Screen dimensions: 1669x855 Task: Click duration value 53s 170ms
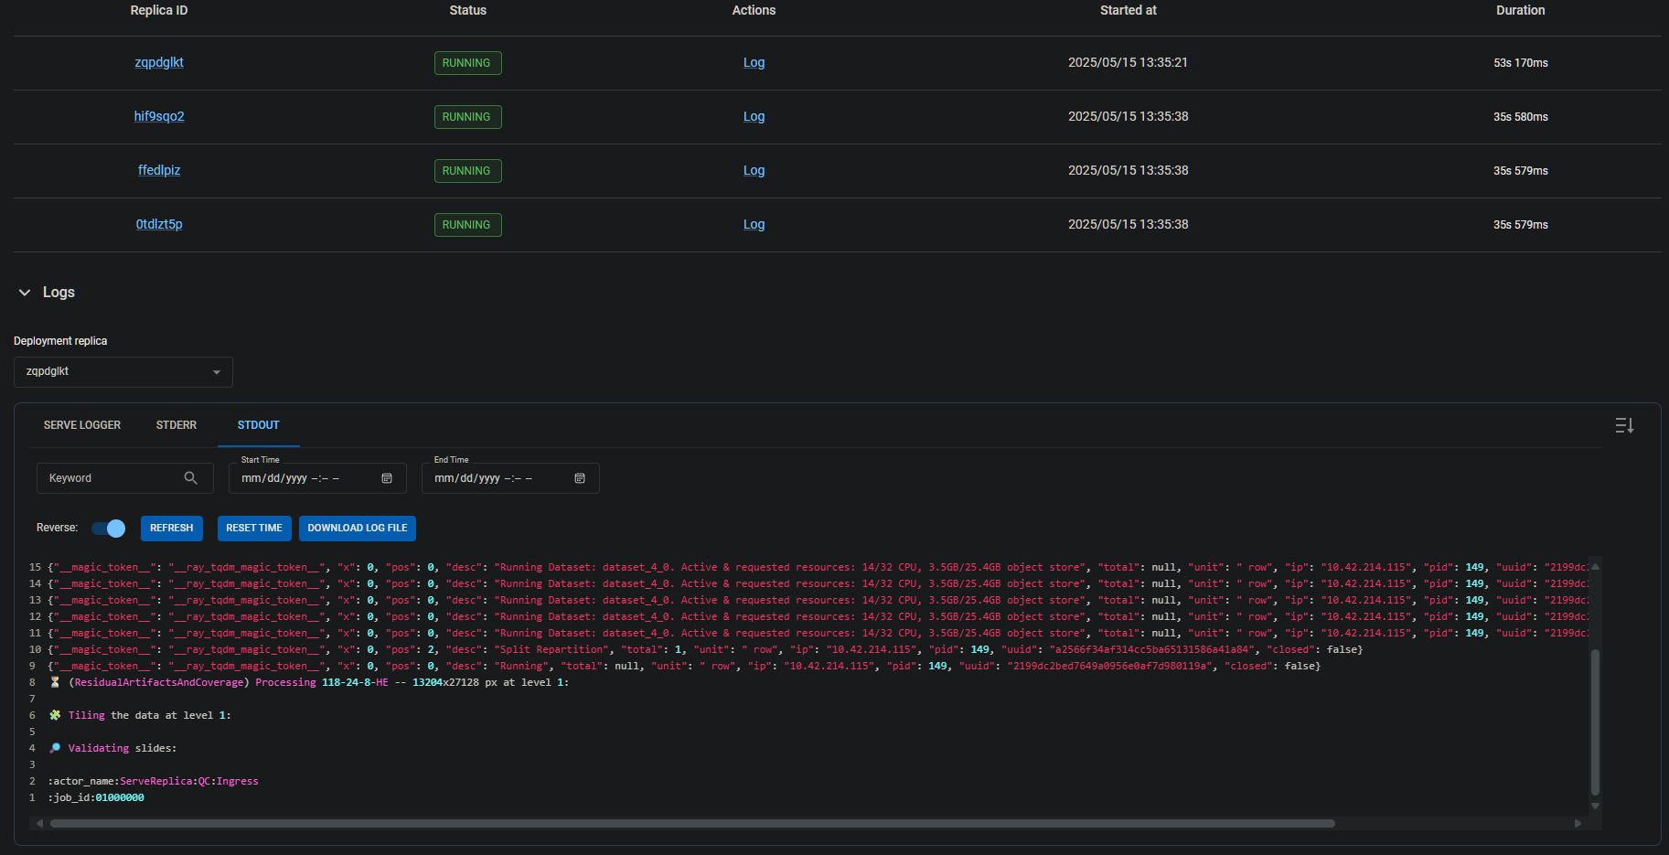[1520, 63]
